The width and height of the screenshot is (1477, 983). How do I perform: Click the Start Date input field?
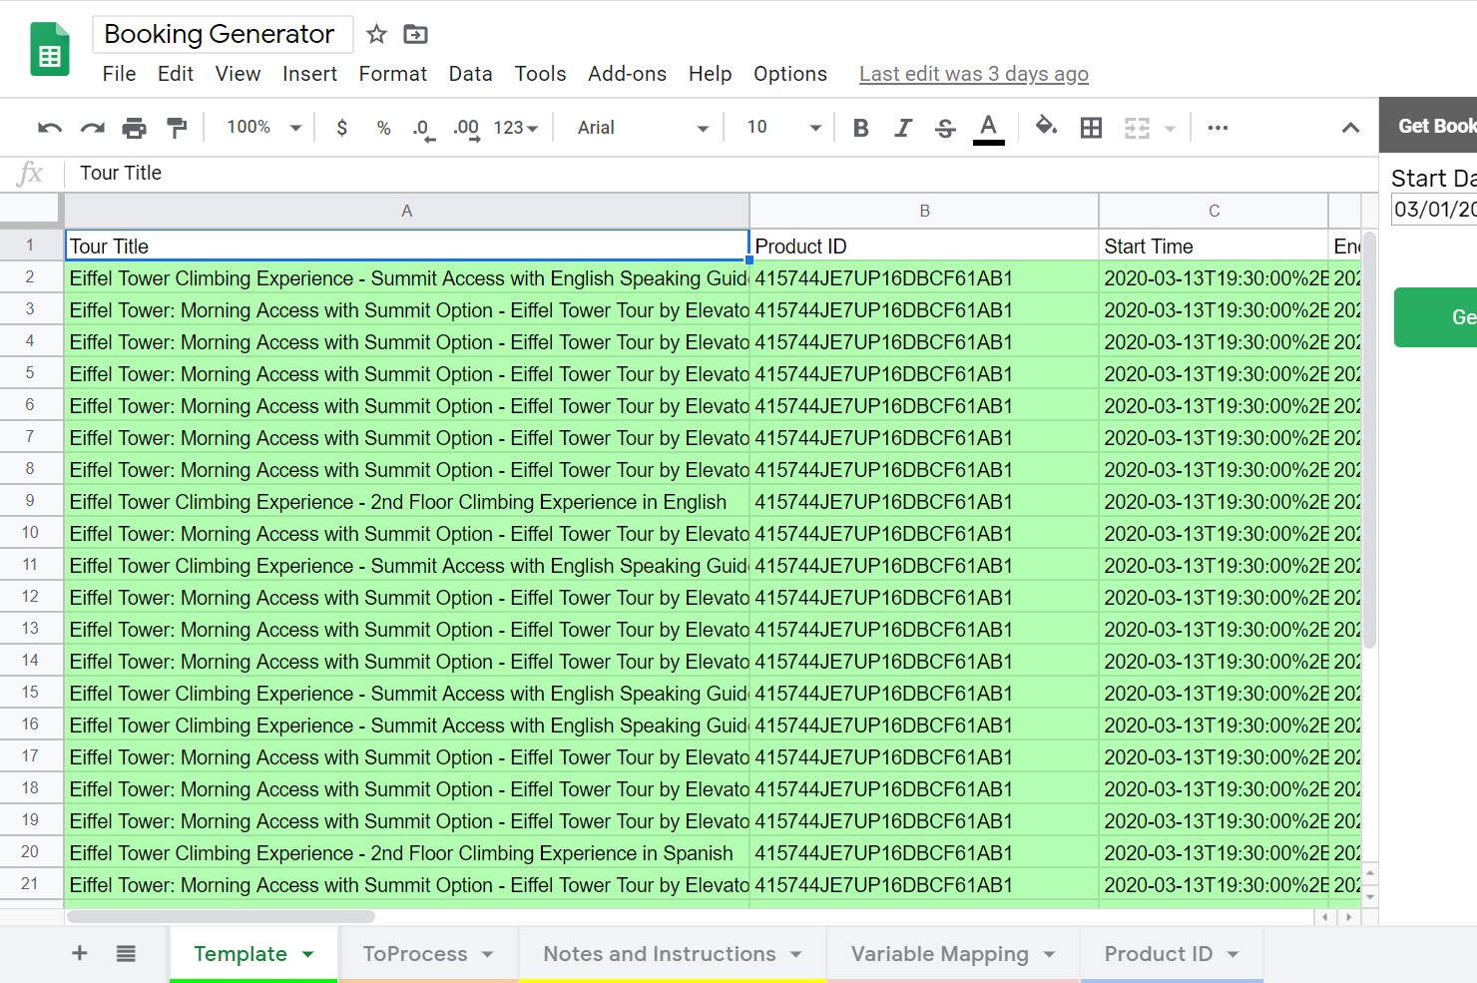(1434, 209)
